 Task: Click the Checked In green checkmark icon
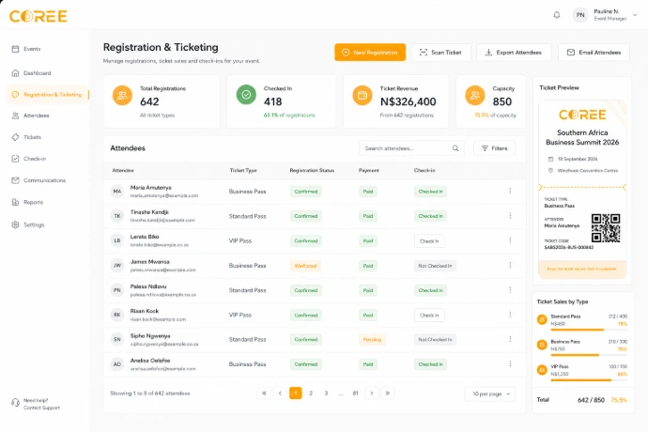(246, 95)
